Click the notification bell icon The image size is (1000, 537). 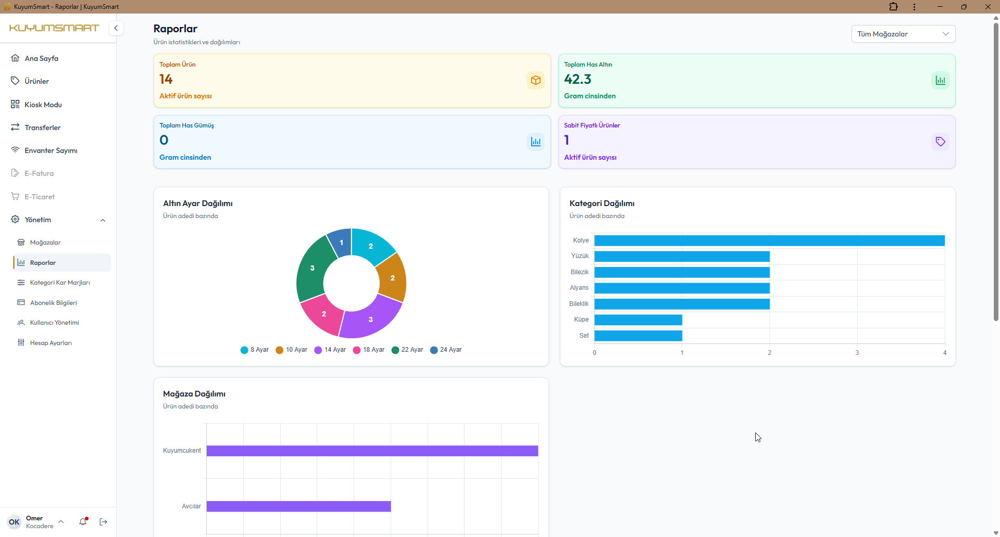(83, 521)
